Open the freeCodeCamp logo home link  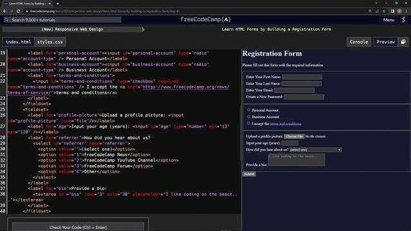pyautogui.click(x=205, y=20)
